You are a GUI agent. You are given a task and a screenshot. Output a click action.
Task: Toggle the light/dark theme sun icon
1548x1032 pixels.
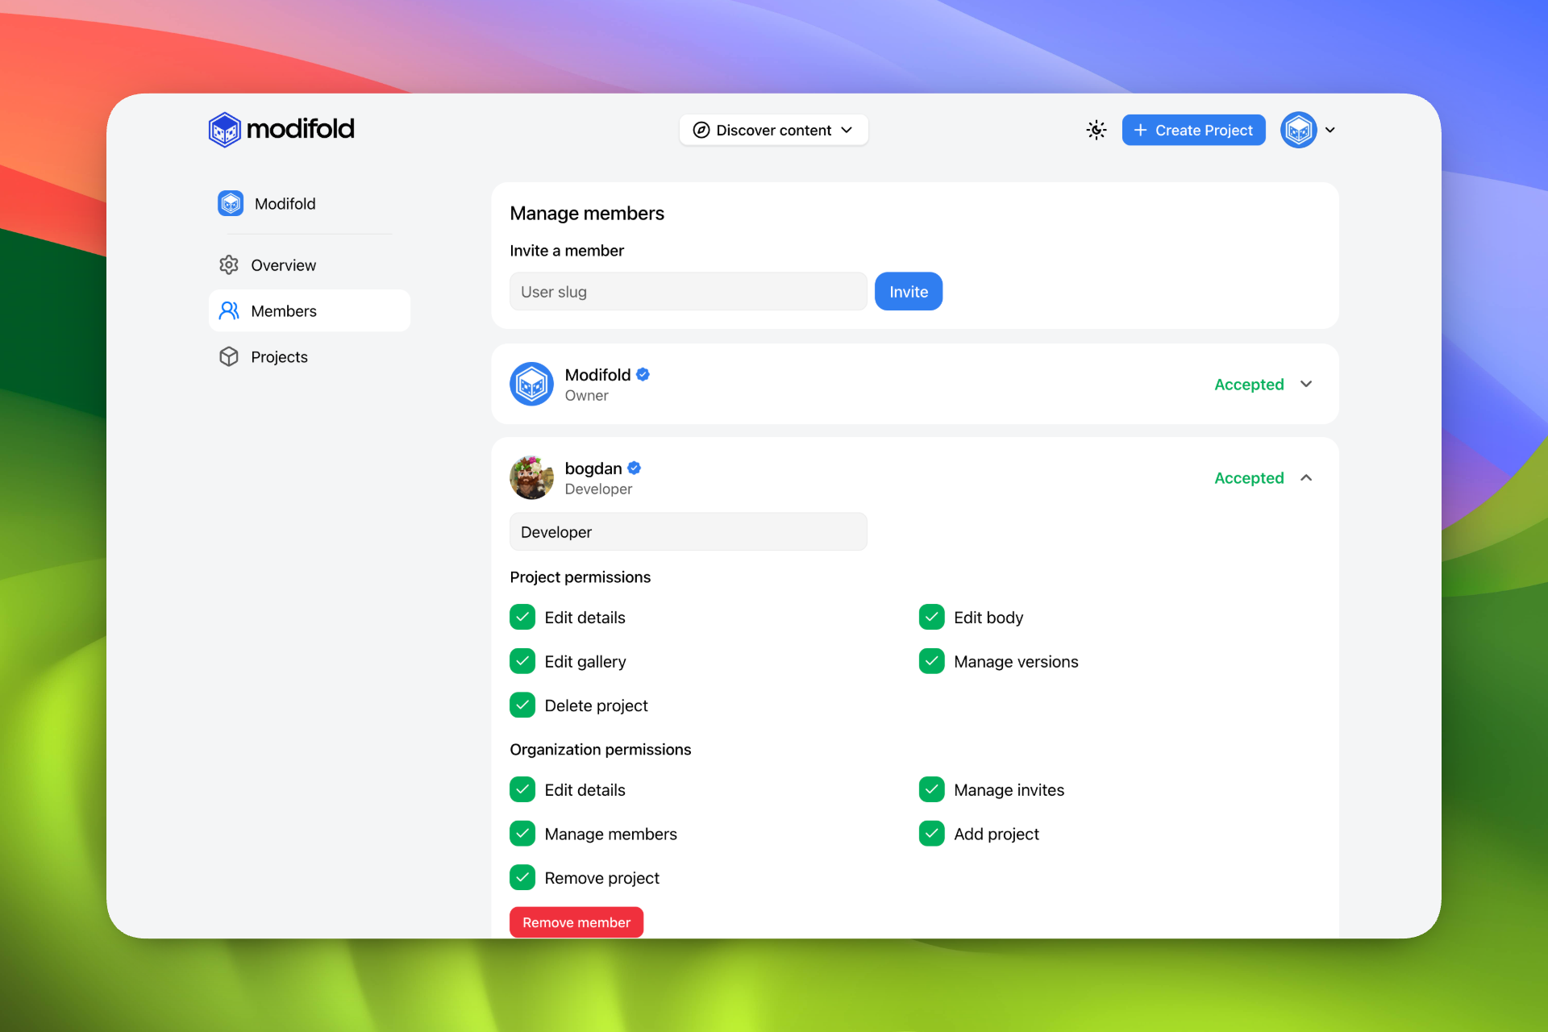point(1096,130)
